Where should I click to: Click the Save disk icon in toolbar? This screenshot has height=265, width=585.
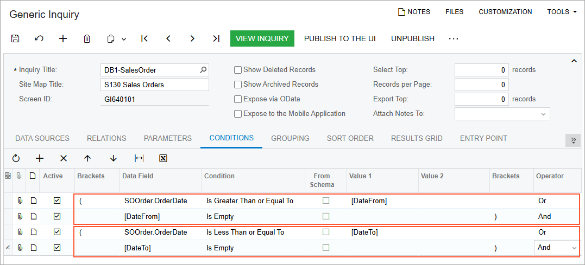click(15, 38)
